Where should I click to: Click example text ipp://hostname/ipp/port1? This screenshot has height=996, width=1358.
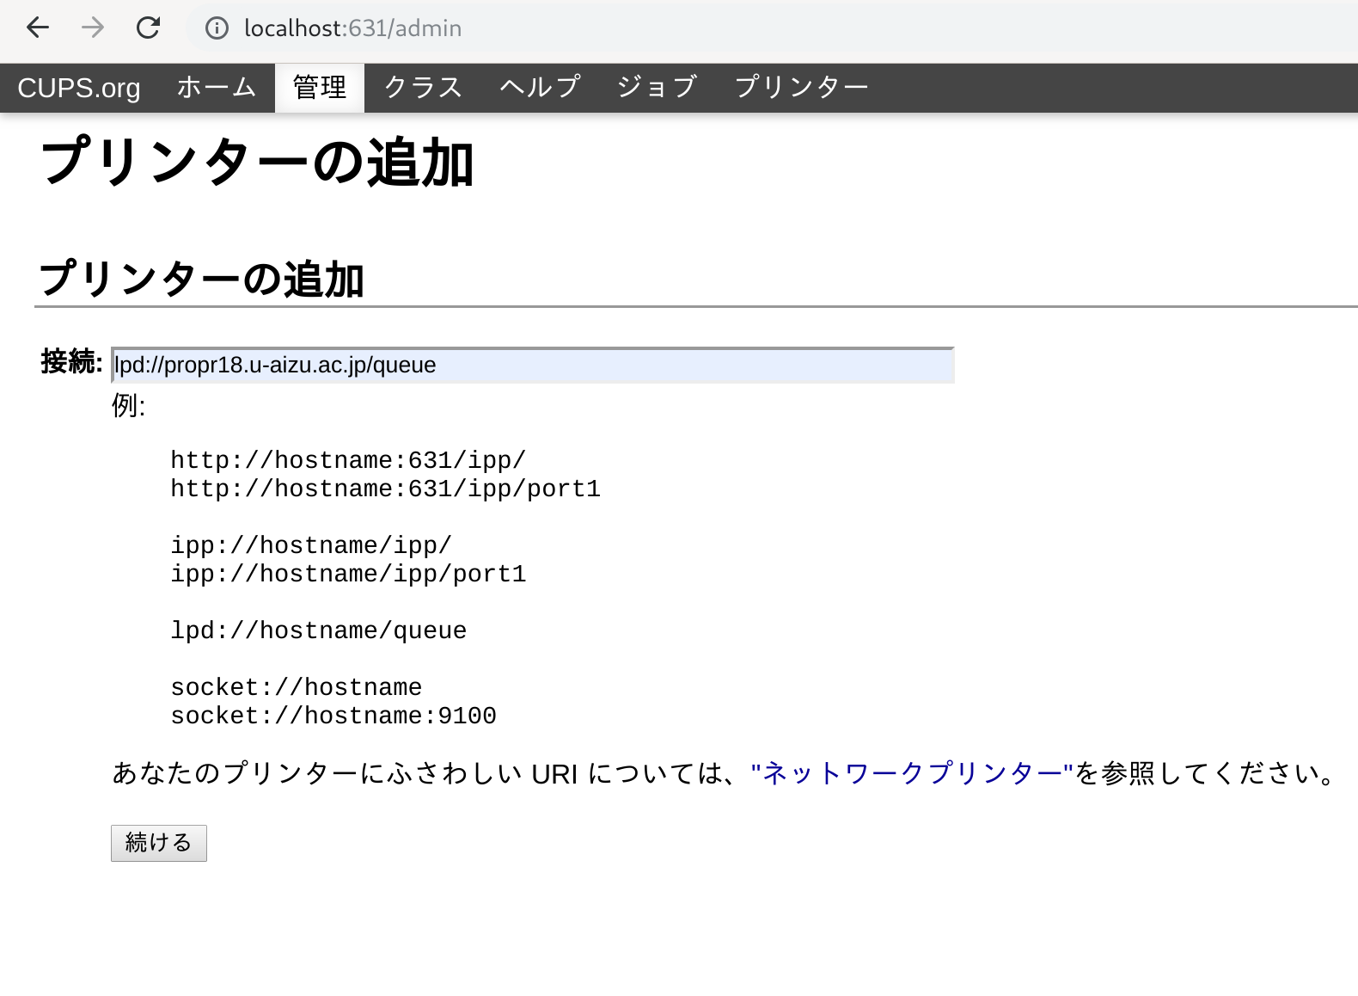(x=348, y=575)
